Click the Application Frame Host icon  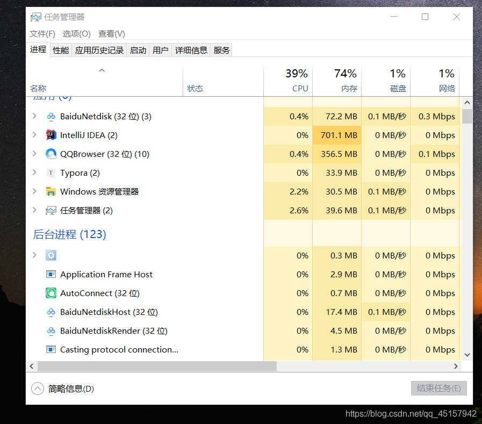[51, 274]
